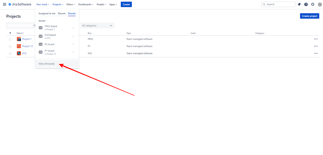Star the PROJ board in the list
Image resolution: width=323 pixels, height=155 pixels.
click(73, 28)
